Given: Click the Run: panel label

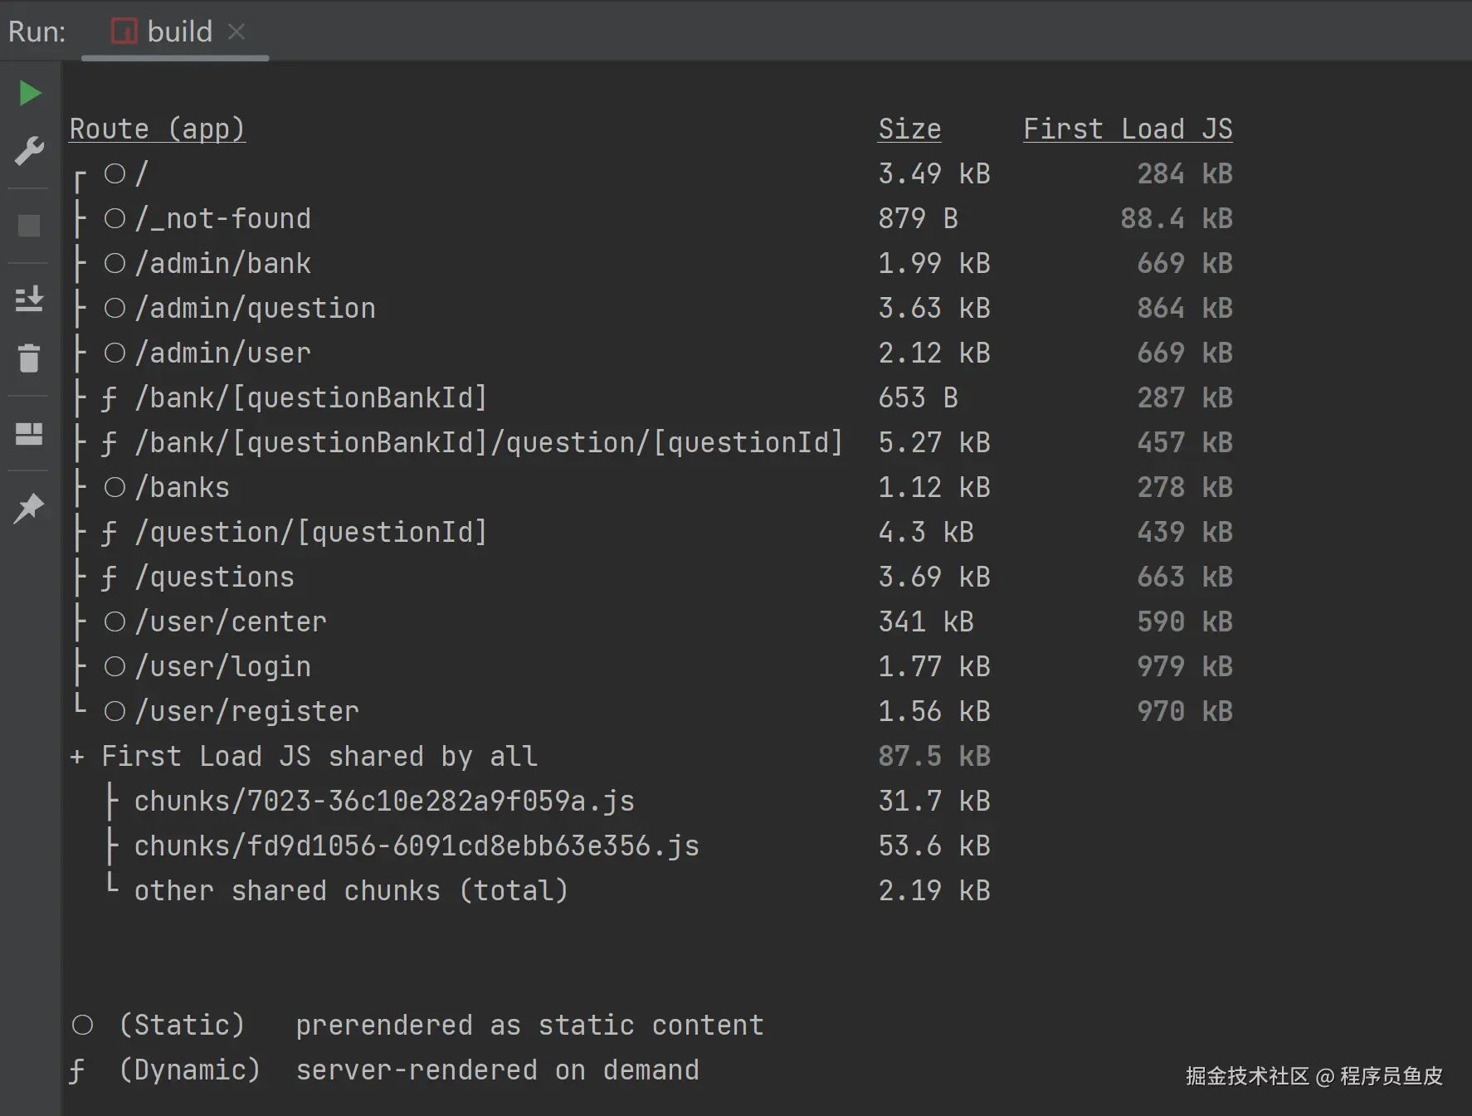Looking at the screenshot, I should (x=37, y=32).
